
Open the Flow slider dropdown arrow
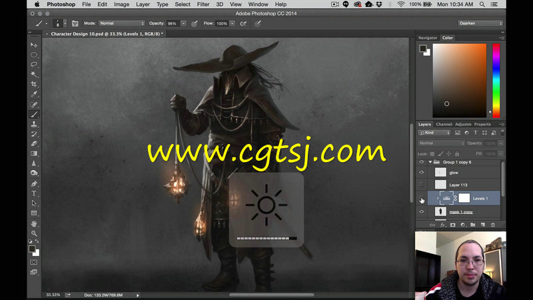coord(233,23)
